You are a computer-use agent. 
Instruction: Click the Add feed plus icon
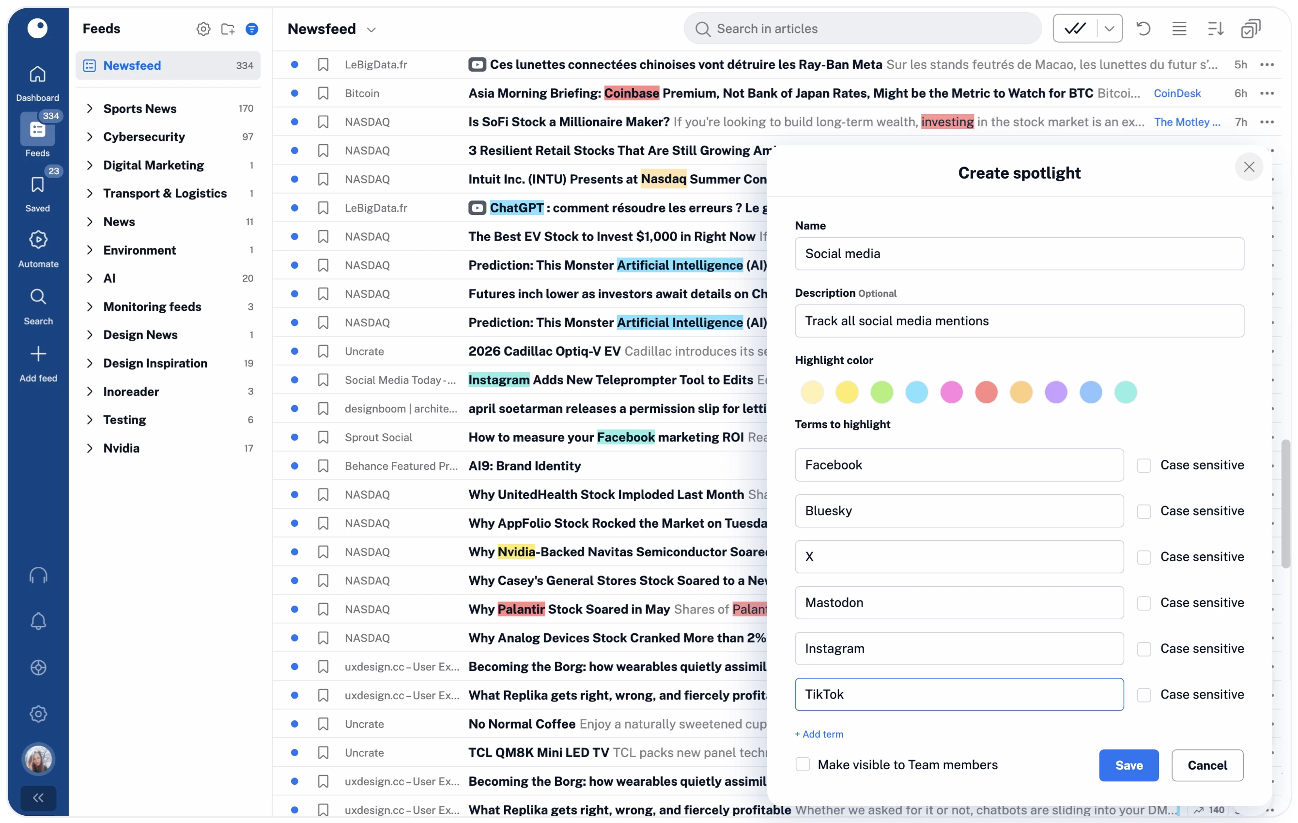[38, 353]
